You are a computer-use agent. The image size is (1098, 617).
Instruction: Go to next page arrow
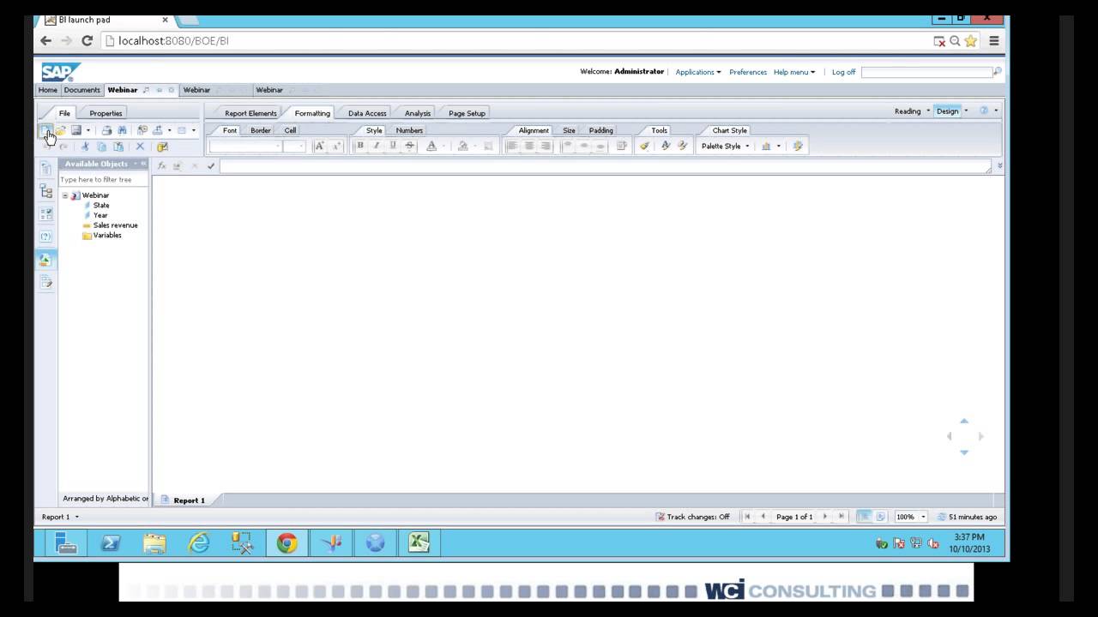click(x=825, y=517)
